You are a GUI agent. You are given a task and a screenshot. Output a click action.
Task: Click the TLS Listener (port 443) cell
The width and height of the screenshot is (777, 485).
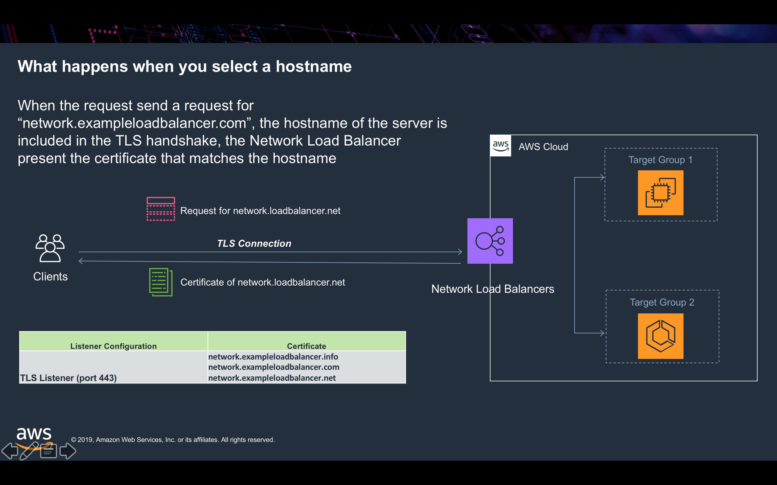coord(68,378)
